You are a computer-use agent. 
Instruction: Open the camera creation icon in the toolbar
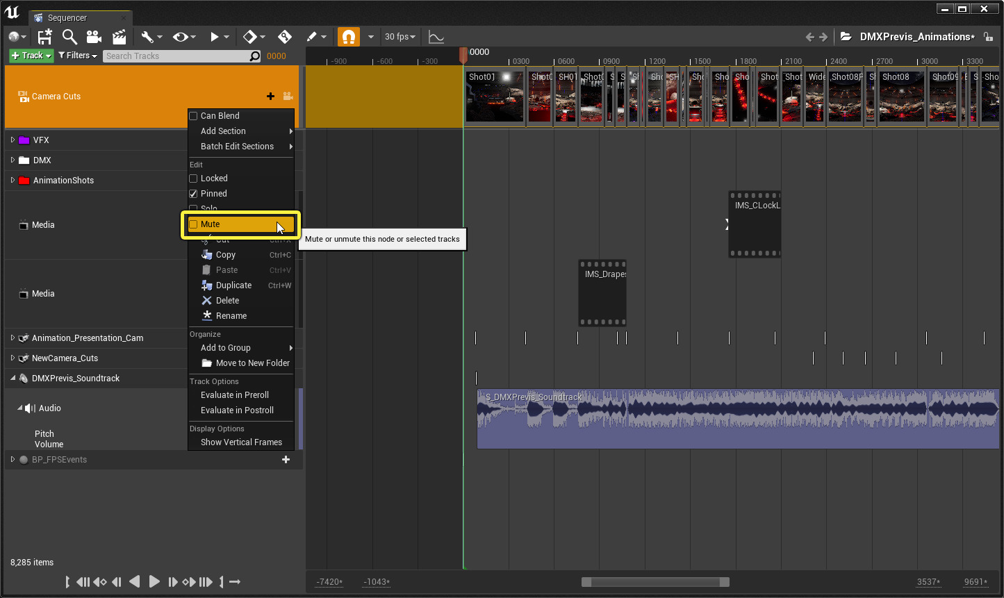[93, 36]
